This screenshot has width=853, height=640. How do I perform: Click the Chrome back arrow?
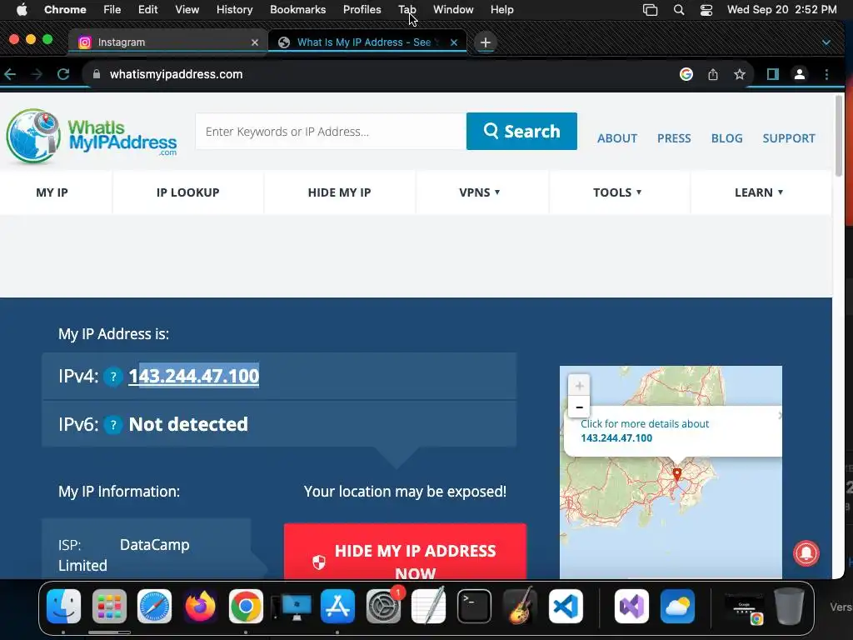(x=10, y=74)
